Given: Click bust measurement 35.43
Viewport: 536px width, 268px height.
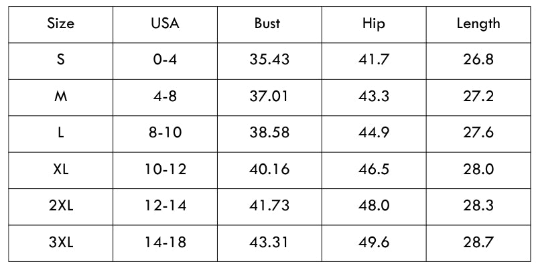Looking at the screenshot, I should (x=269, y=60).
